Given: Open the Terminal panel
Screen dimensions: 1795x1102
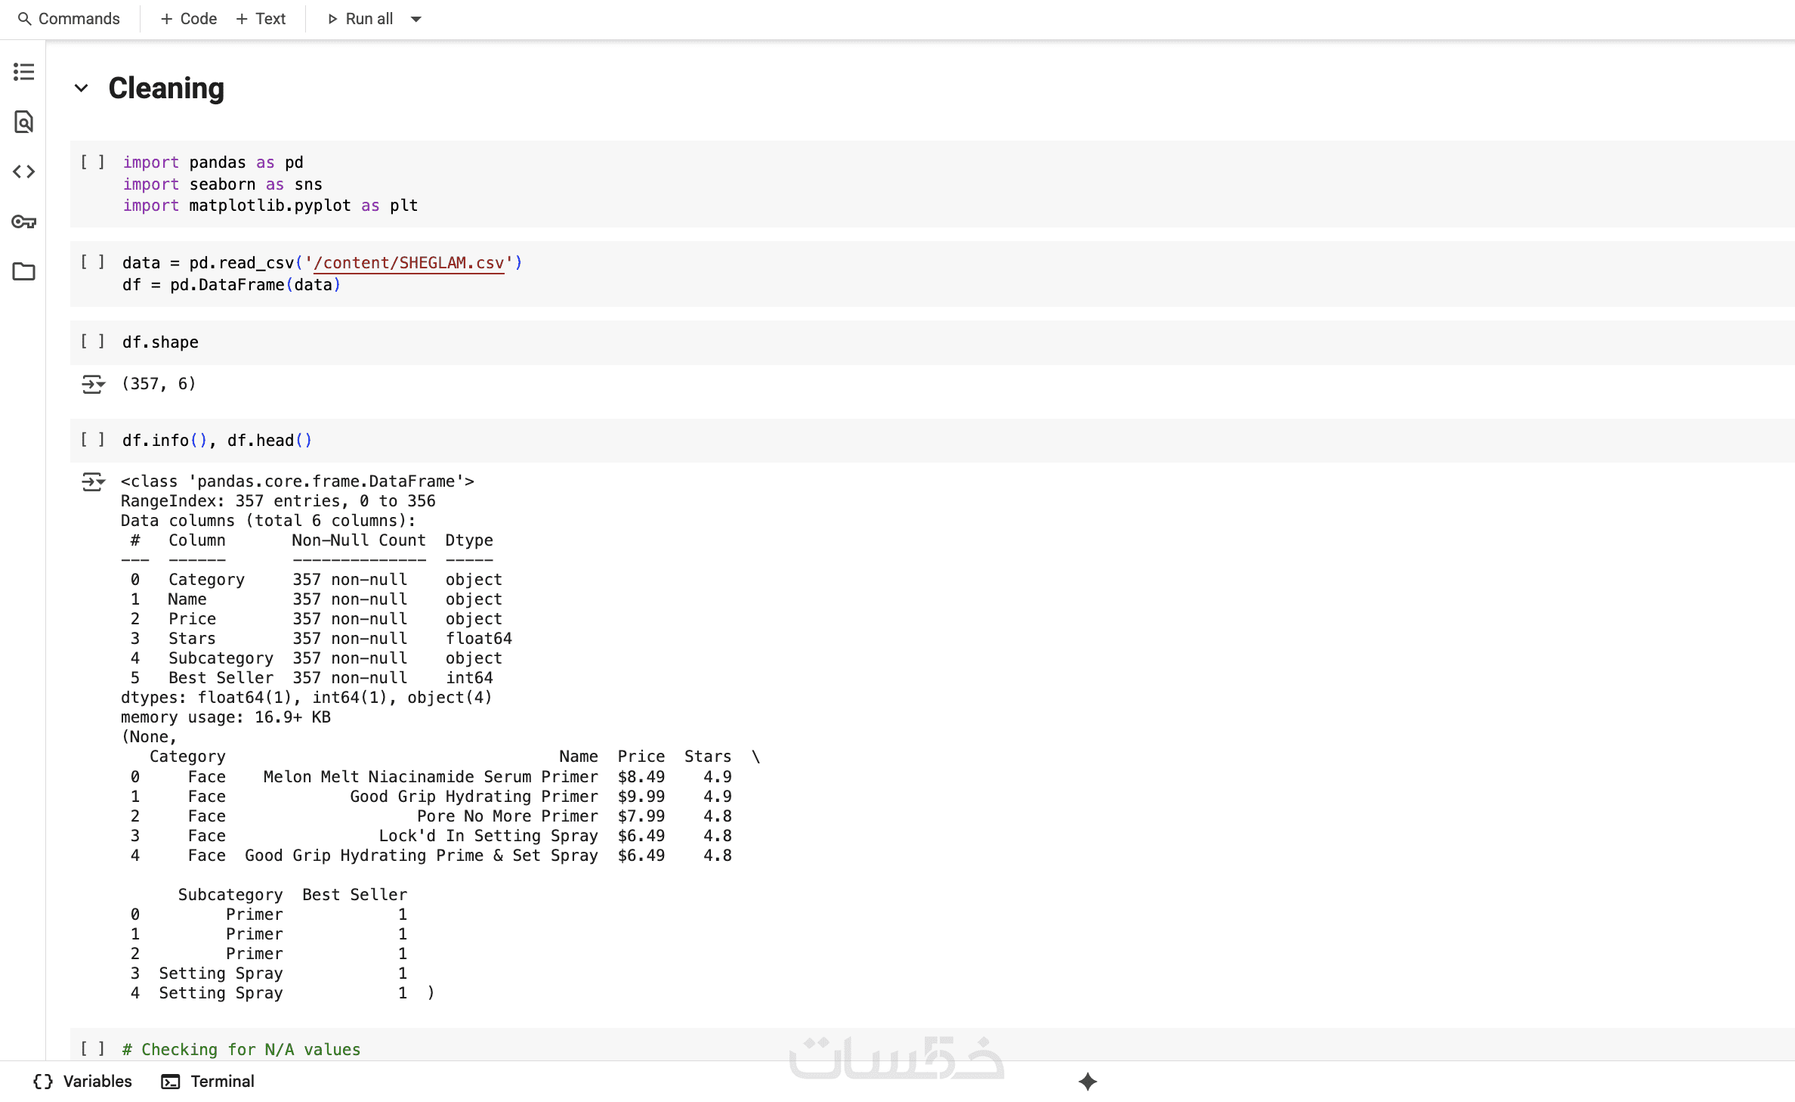Looking at the screenshot, I should 208,1082.
